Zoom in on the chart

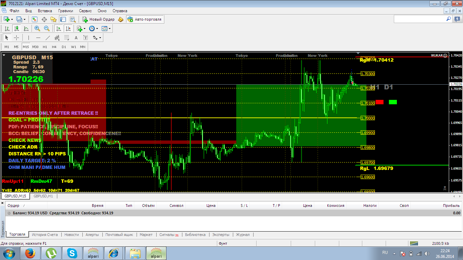[37, 28]
